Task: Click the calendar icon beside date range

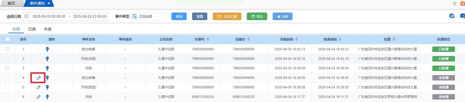Action: point(26,17)
